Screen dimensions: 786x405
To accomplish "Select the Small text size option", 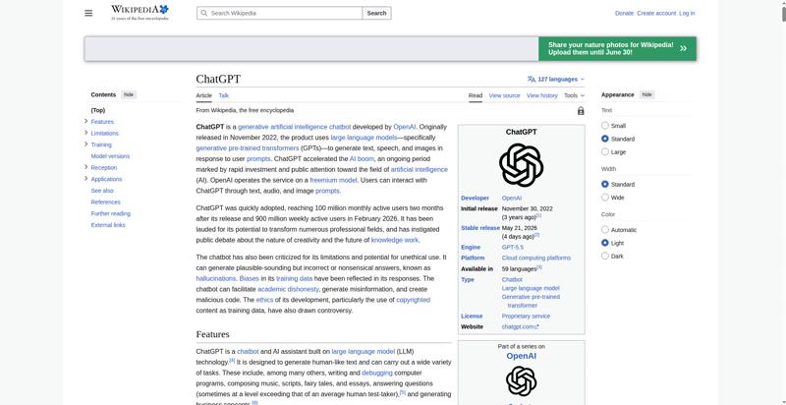I will pos(604,126).
